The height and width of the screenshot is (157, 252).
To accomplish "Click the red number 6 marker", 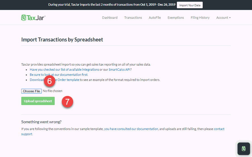I will [x=49, y=81].
